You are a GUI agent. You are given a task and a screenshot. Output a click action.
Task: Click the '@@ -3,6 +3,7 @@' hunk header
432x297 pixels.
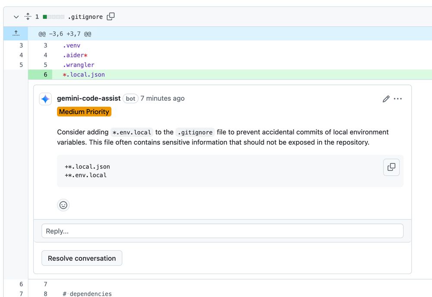65,34
